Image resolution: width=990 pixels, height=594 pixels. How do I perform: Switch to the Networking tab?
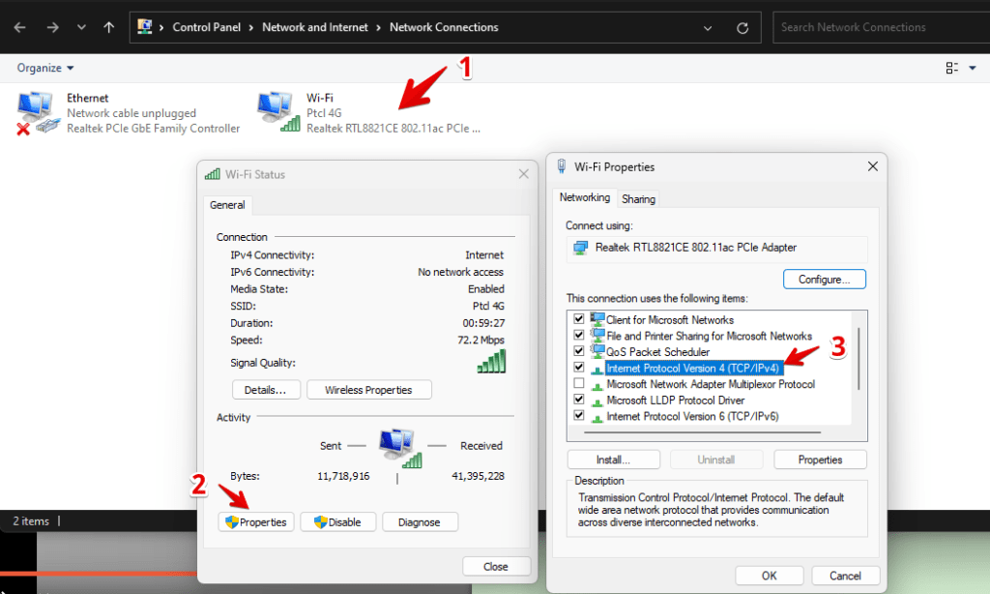click(x=585, y=197)
